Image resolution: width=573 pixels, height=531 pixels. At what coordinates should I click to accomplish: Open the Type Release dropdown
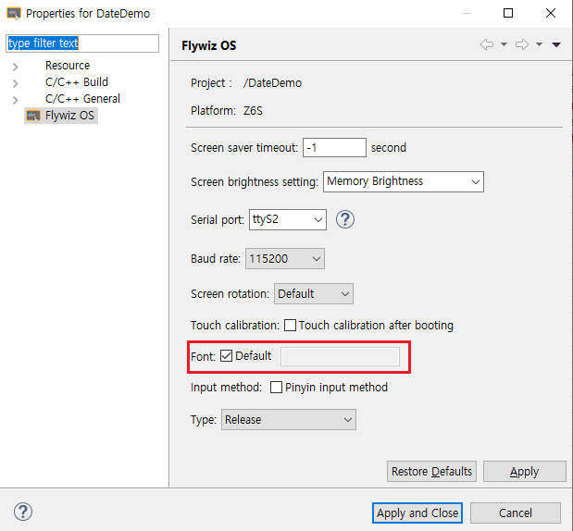tap(288, 420)
